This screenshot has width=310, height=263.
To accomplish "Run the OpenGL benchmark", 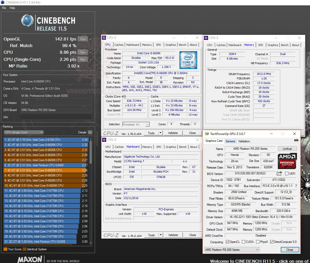I will (x=83, y=39).
